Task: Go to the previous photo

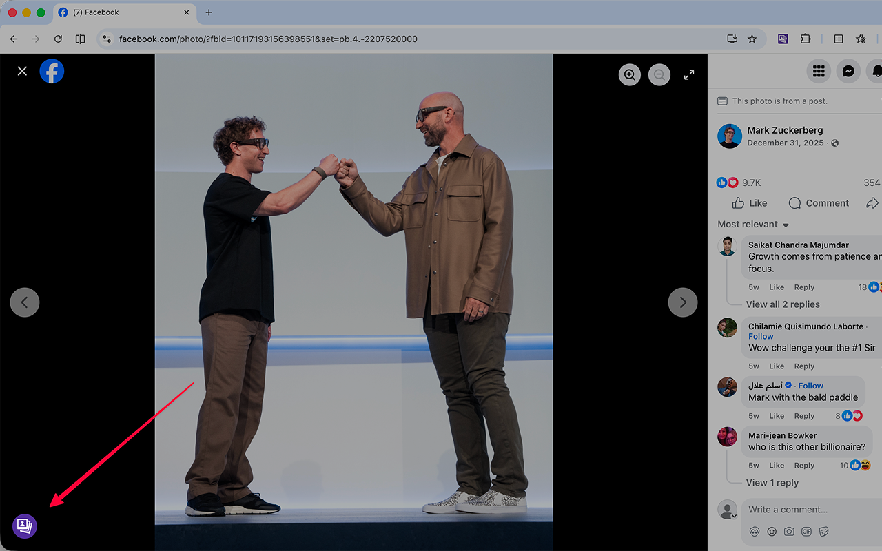Action: [x=25, y=302]
